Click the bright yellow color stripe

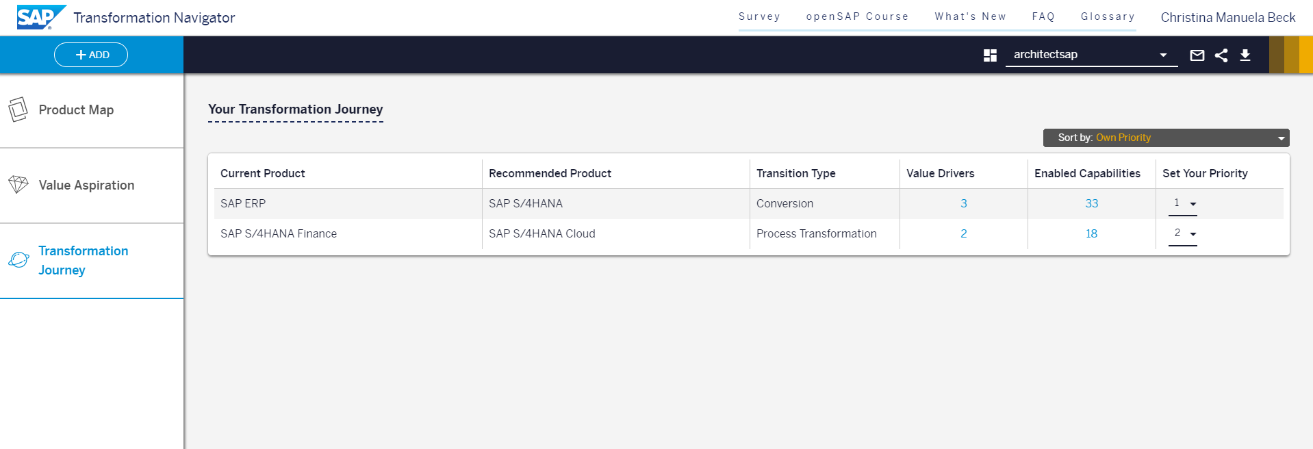(x=1306, y=55)
